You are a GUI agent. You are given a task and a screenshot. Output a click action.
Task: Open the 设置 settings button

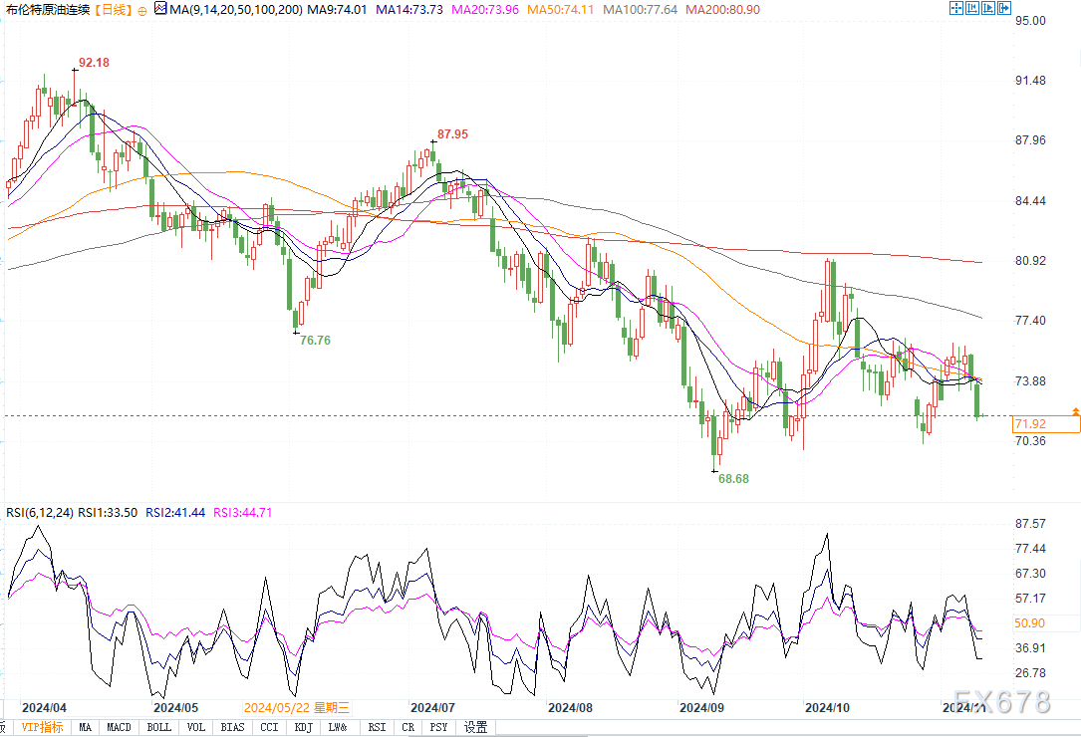[475, 728]
